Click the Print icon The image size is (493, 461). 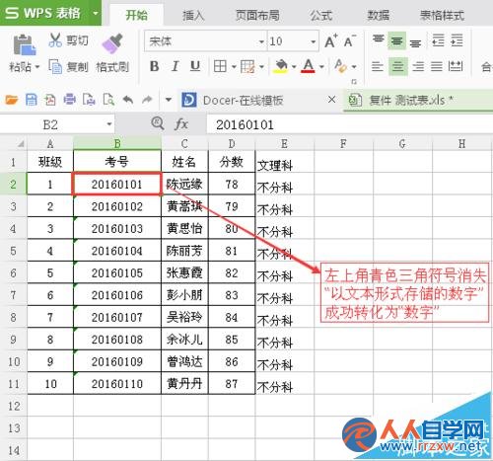[69, 100]
